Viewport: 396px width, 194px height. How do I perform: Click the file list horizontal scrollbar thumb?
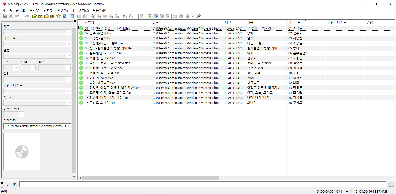click(151, 178)
